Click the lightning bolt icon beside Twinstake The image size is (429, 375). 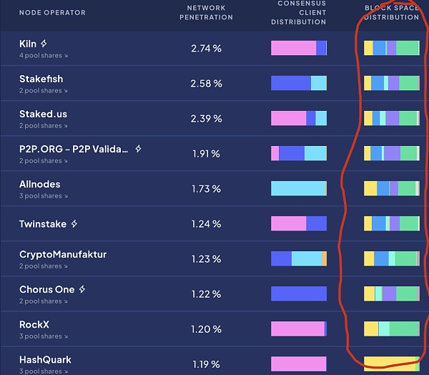[74, 223]
